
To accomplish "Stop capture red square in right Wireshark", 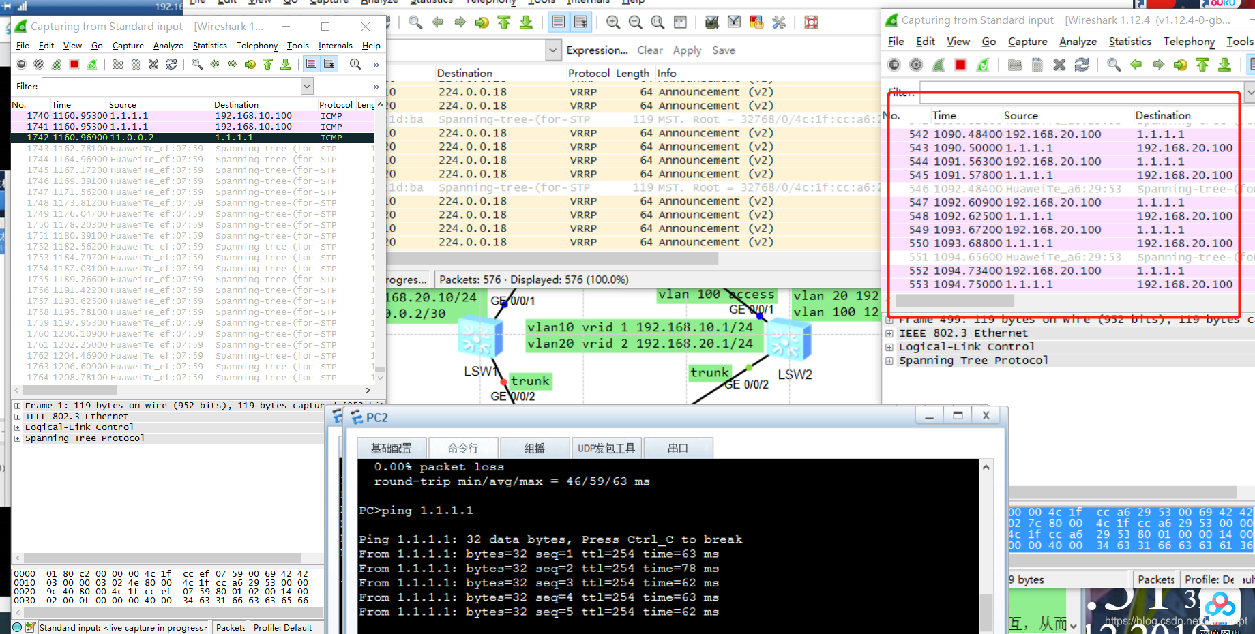I will click(960, 65).
